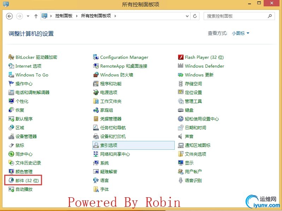Open the 显示 link
The image size is (282, 211).
(x=189, y=163)
